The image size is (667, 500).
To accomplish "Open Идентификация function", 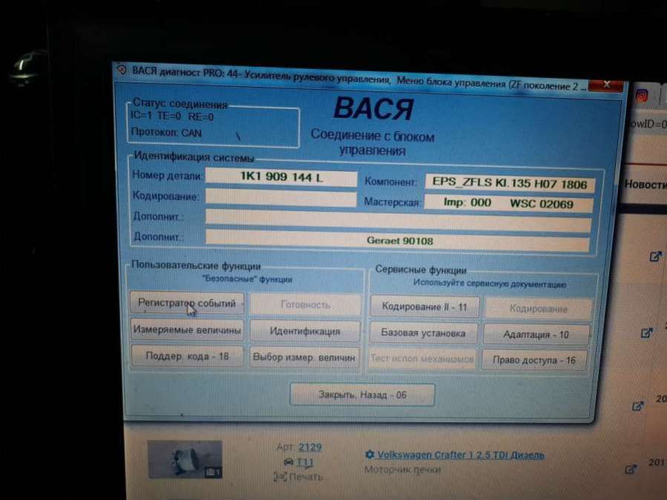I will pyautogui.click(x=305, y=331).
